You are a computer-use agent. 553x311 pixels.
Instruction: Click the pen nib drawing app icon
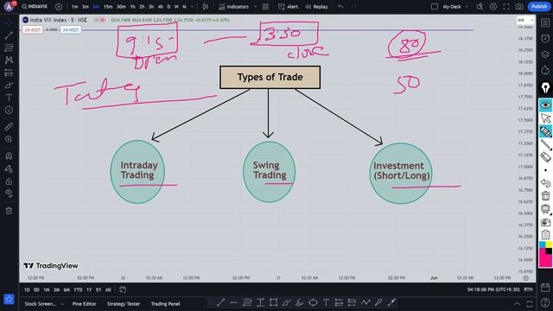click(545, 88)
